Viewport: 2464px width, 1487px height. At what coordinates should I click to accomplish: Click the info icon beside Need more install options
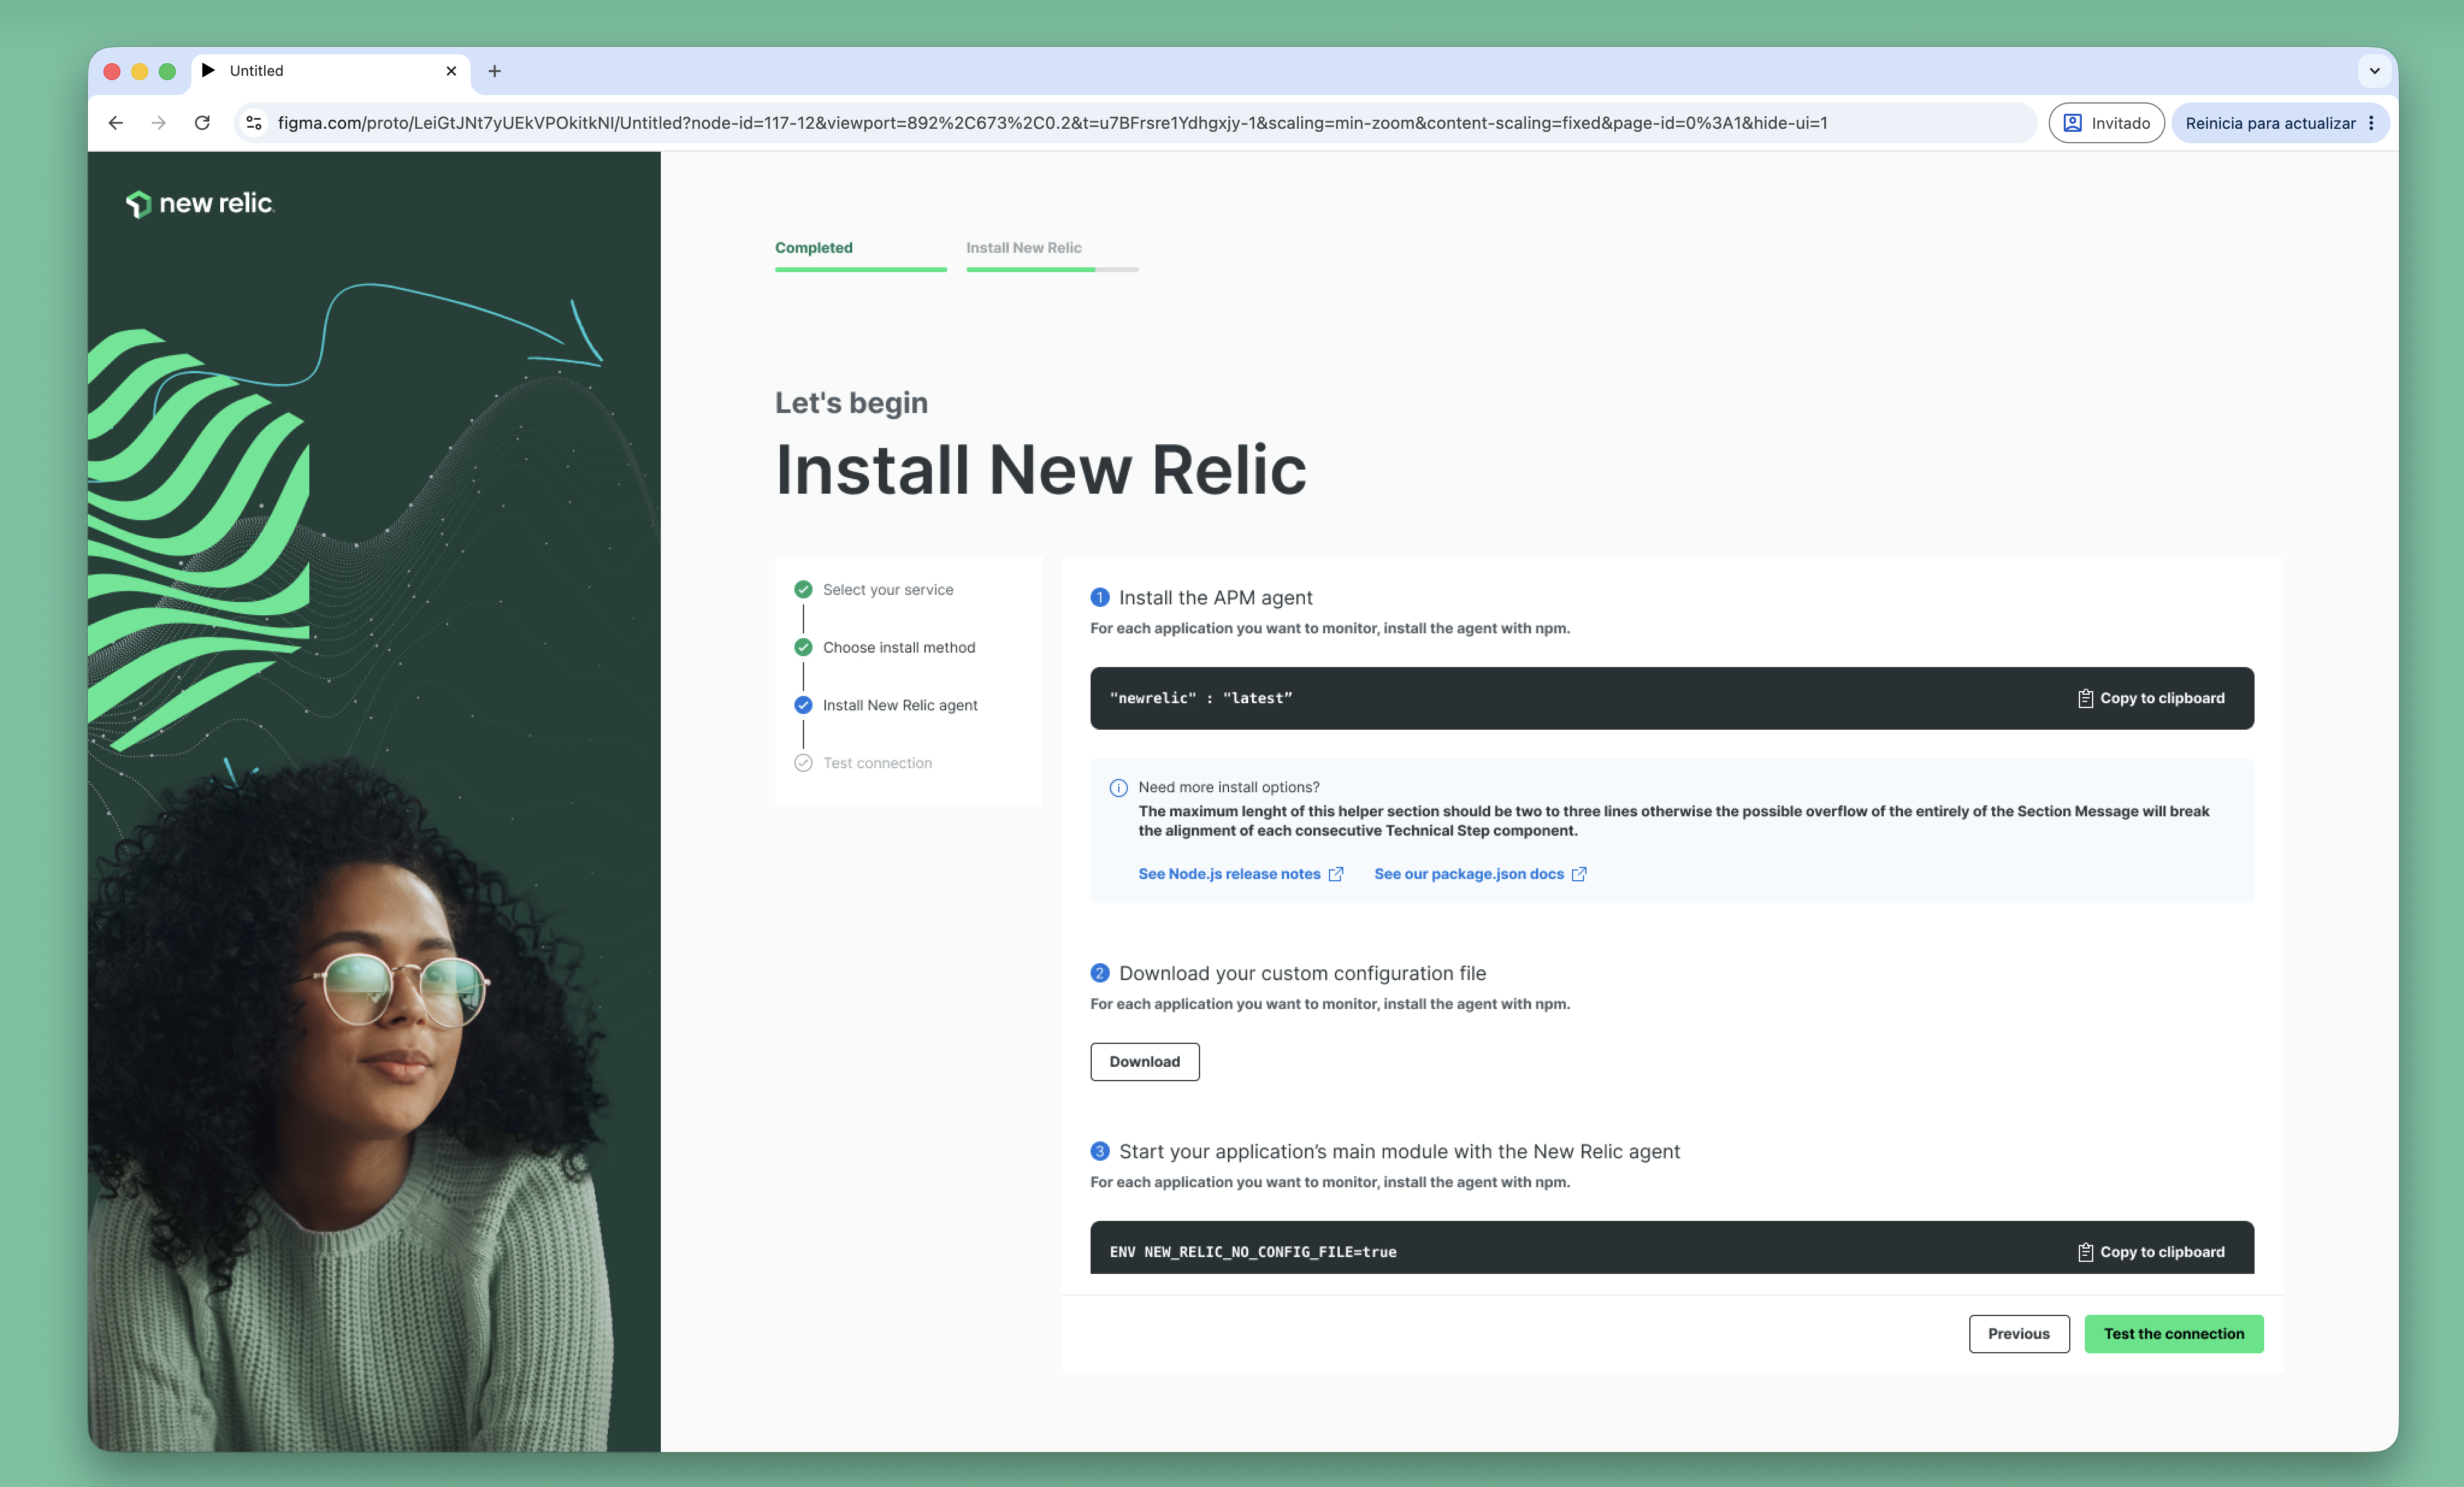coord(1119,788)
